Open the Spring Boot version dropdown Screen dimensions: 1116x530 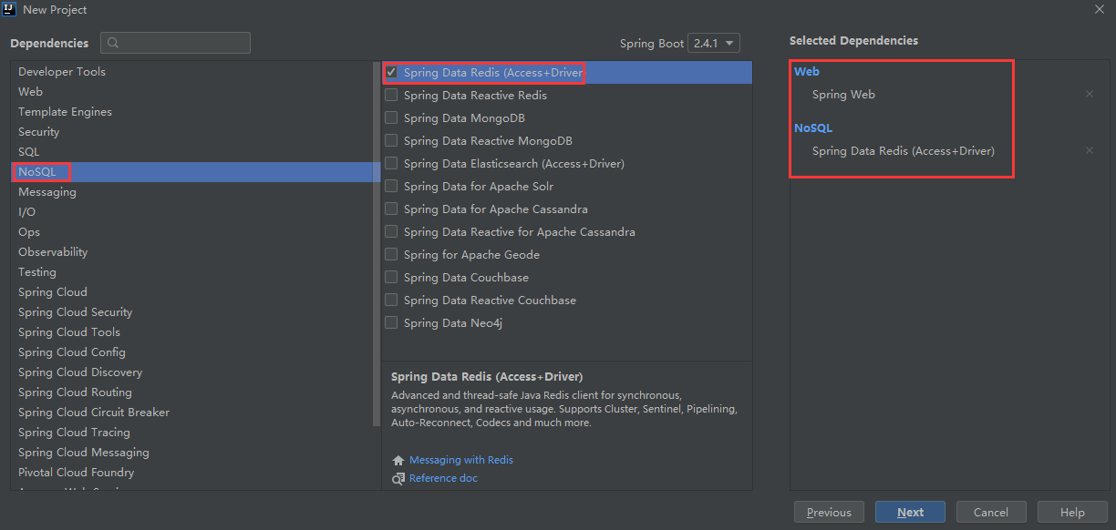pos(714,43)
